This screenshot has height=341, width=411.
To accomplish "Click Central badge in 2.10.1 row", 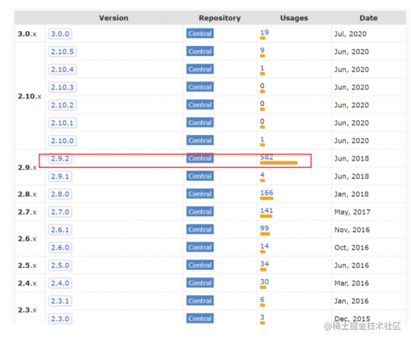I will click(200, 122).
